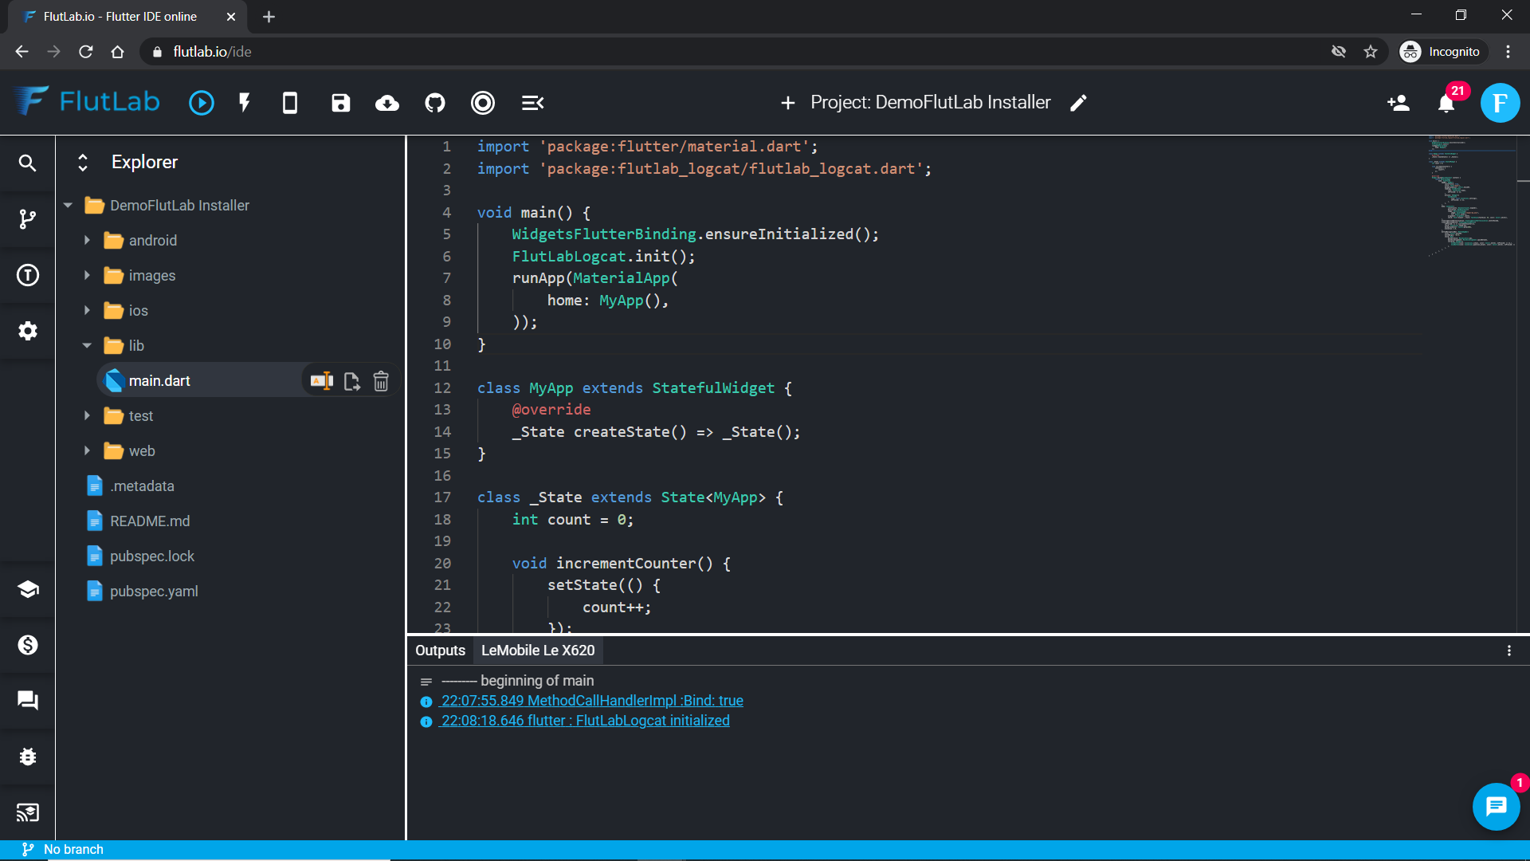
Task: Open the outputs panel three-dot menu
Action: coord(1508,651)
